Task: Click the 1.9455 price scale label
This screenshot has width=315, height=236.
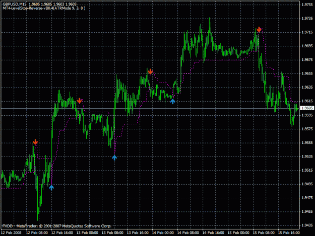Action: (x=307, y=211)
